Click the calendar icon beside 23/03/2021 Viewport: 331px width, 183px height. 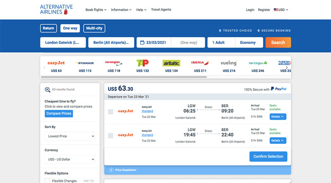142,43
